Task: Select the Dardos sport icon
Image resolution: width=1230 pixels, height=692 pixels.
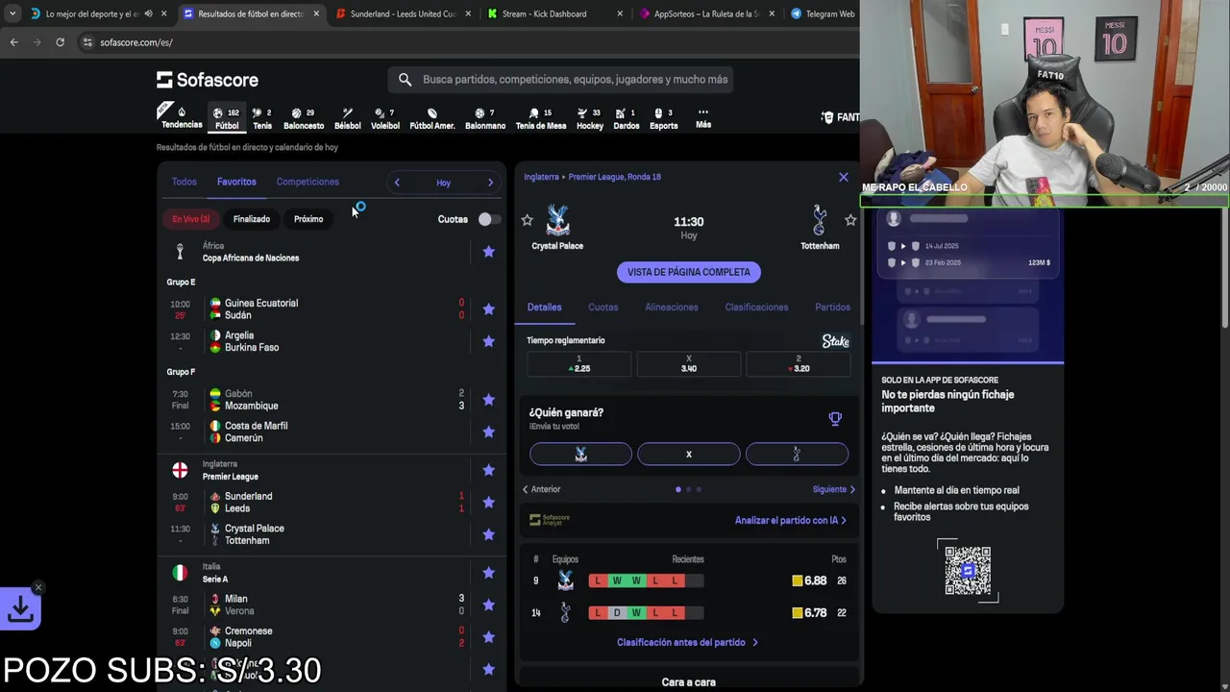Action: (x=627, y=118)
